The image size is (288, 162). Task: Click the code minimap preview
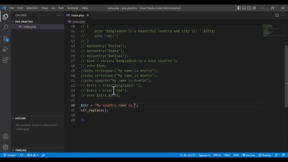click(273, 30)
